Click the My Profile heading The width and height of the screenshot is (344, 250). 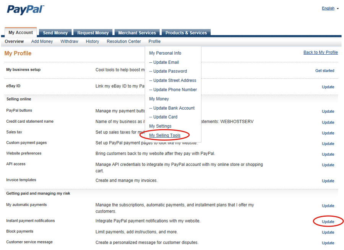coord(18,54)
